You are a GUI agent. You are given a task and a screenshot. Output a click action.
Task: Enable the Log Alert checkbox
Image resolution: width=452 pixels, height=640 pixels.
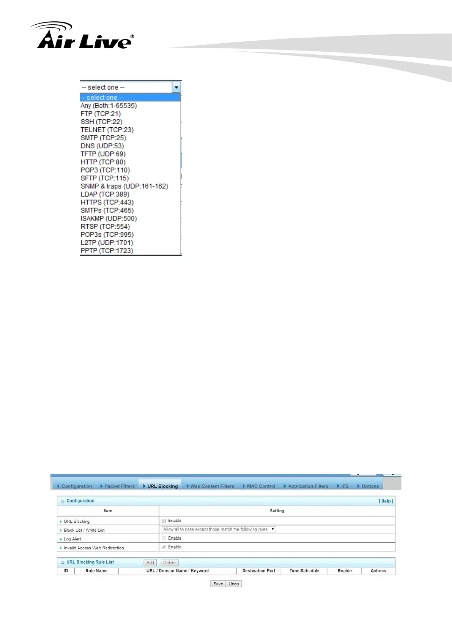tap(164, 538)
